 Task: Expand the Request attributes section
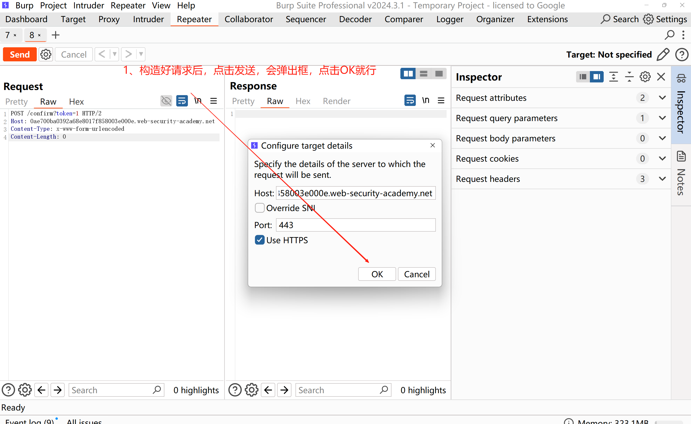[x=662, y=98]
